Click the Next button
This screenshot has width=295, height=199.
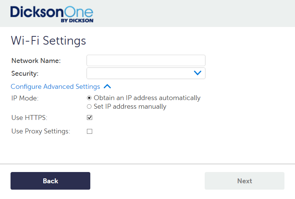point(244,181)
